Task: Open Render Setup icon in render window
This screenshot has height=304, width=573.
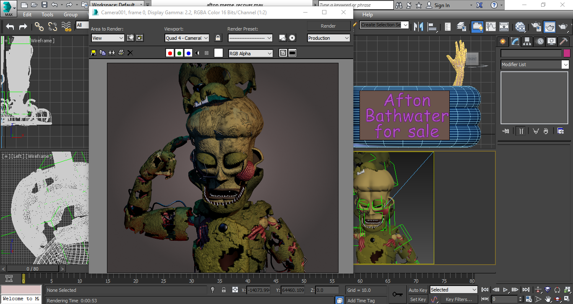Action: click(283, 38)
